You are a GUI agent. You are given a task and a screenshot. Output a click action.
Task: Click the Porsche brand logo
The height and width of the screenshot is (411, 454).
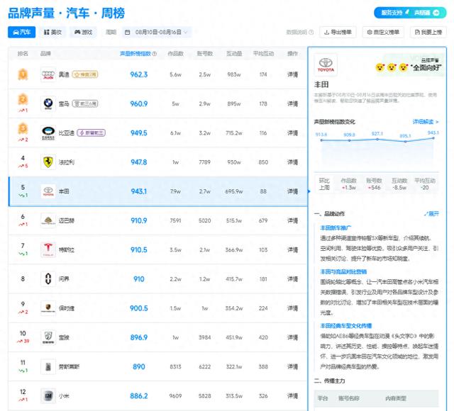tap(48, 308)
